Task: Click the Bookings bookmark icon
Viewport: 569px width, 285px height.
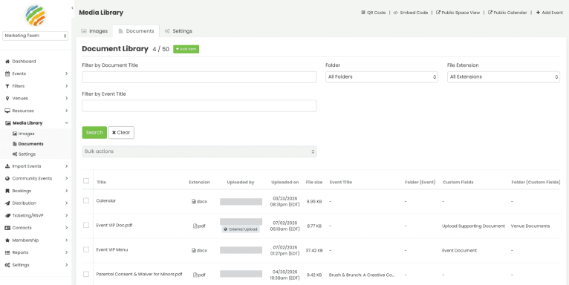Action: 7,191
